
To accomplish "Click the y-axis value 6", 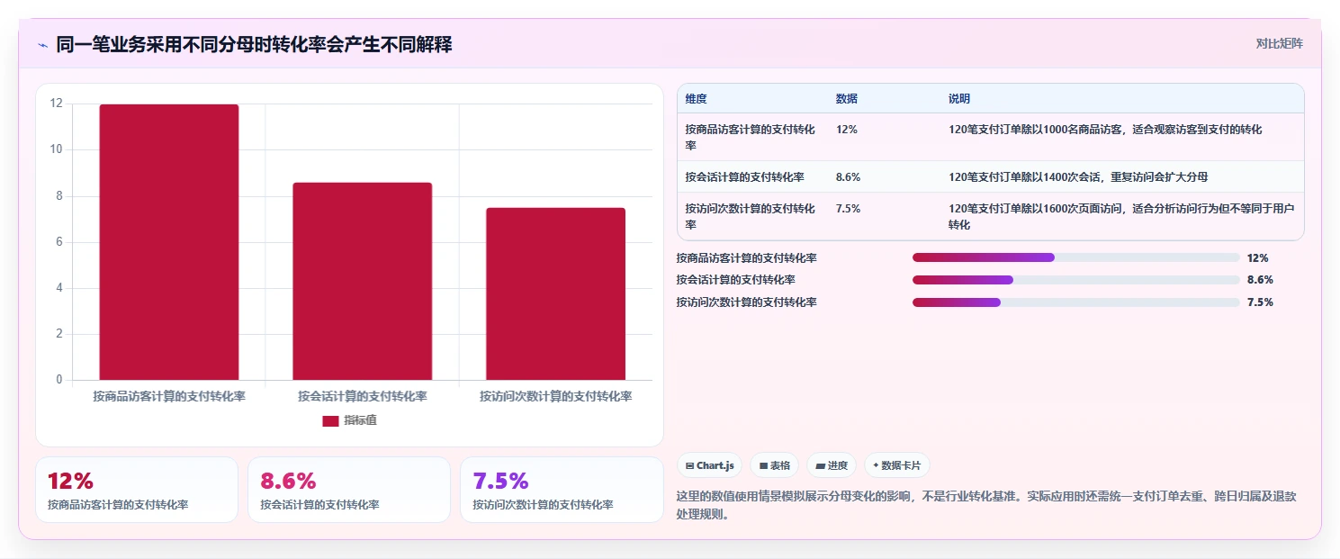I will click(59, 241).
